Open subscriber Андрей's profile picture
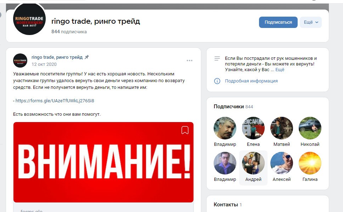343x212 pixels. tap(253, 163)
